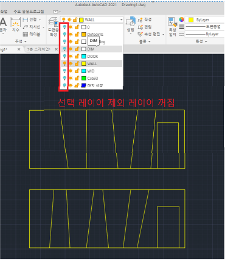
Task: Open the 속성 편집 dropdown arrow
Action: [x=163, y=34]
